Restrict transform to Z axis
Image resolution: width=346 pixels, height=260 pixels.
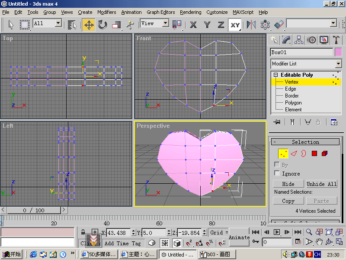[221, 25]
